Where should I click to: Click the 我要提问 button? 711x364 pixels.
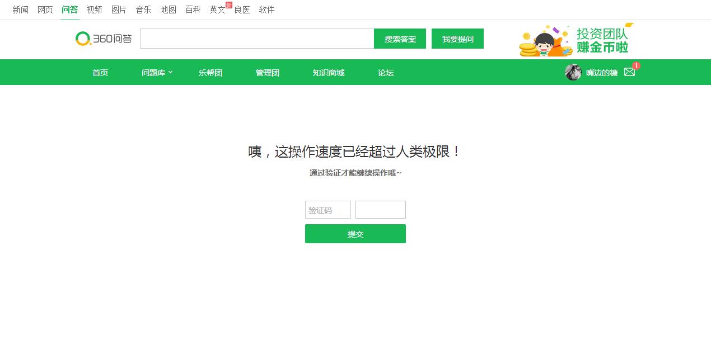point(457,39)
